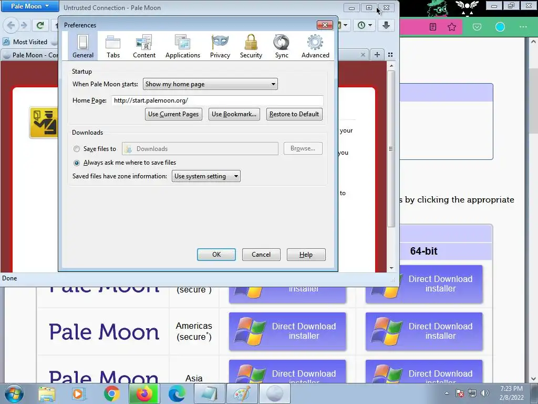The width and height of the screenshot is (538, 404).
Task: Go back with the Back arrow button
Action: pyautogui.click(x=11, y=25)
